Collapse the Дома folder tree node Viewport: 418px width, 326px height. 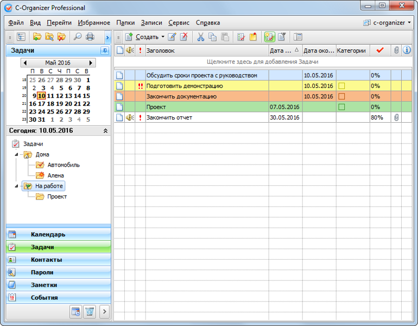click(17, 154)
